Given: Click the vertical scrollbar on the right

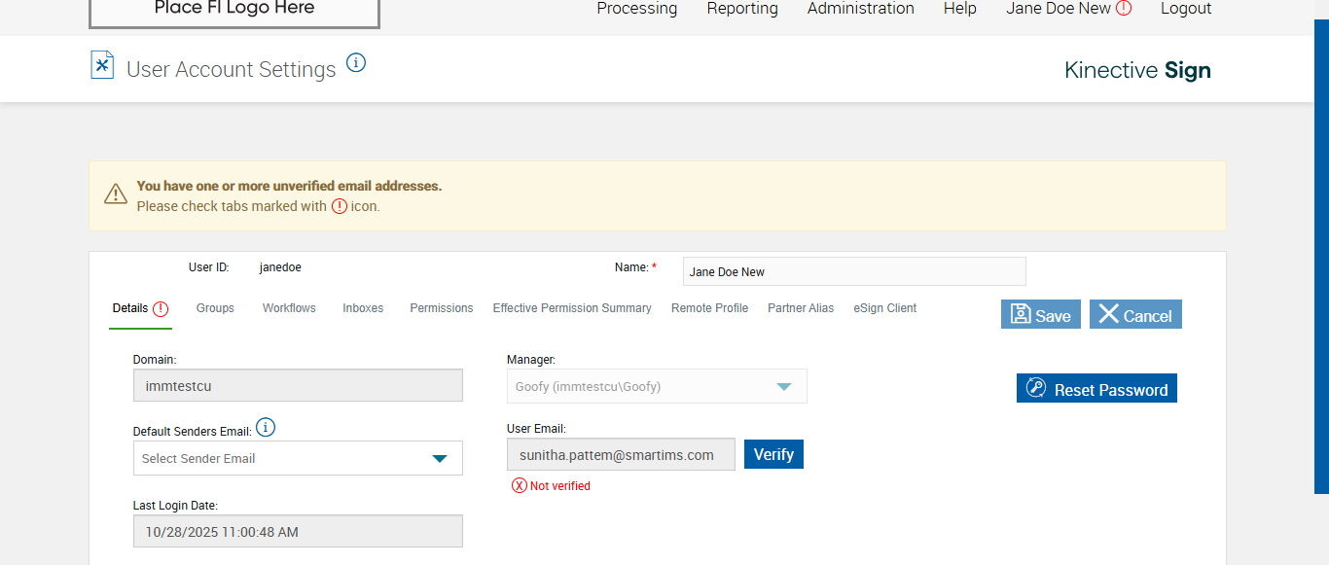Looking at the screenshot, I should (x=1321, y=243).
